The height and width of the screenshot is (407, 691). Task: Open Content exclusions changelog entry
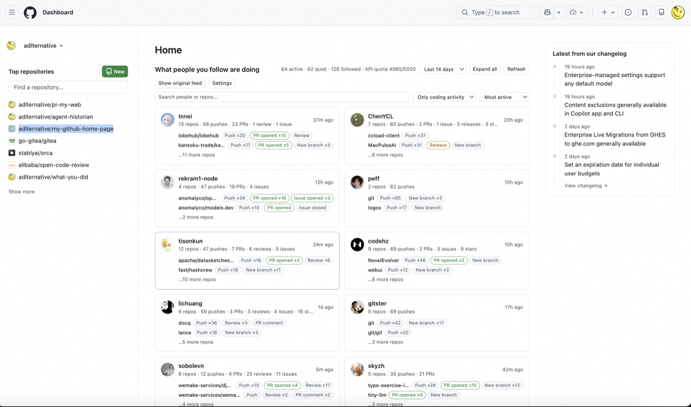615,109
